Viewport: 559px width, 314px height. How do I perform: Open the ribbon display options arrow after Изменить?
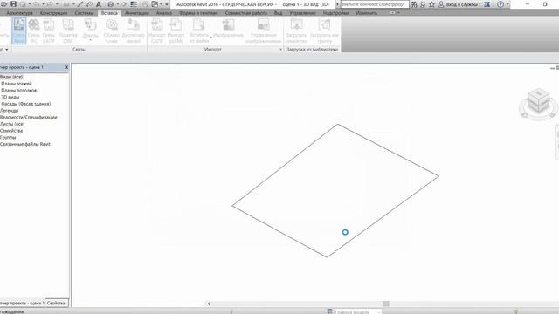tap(398, 13)
